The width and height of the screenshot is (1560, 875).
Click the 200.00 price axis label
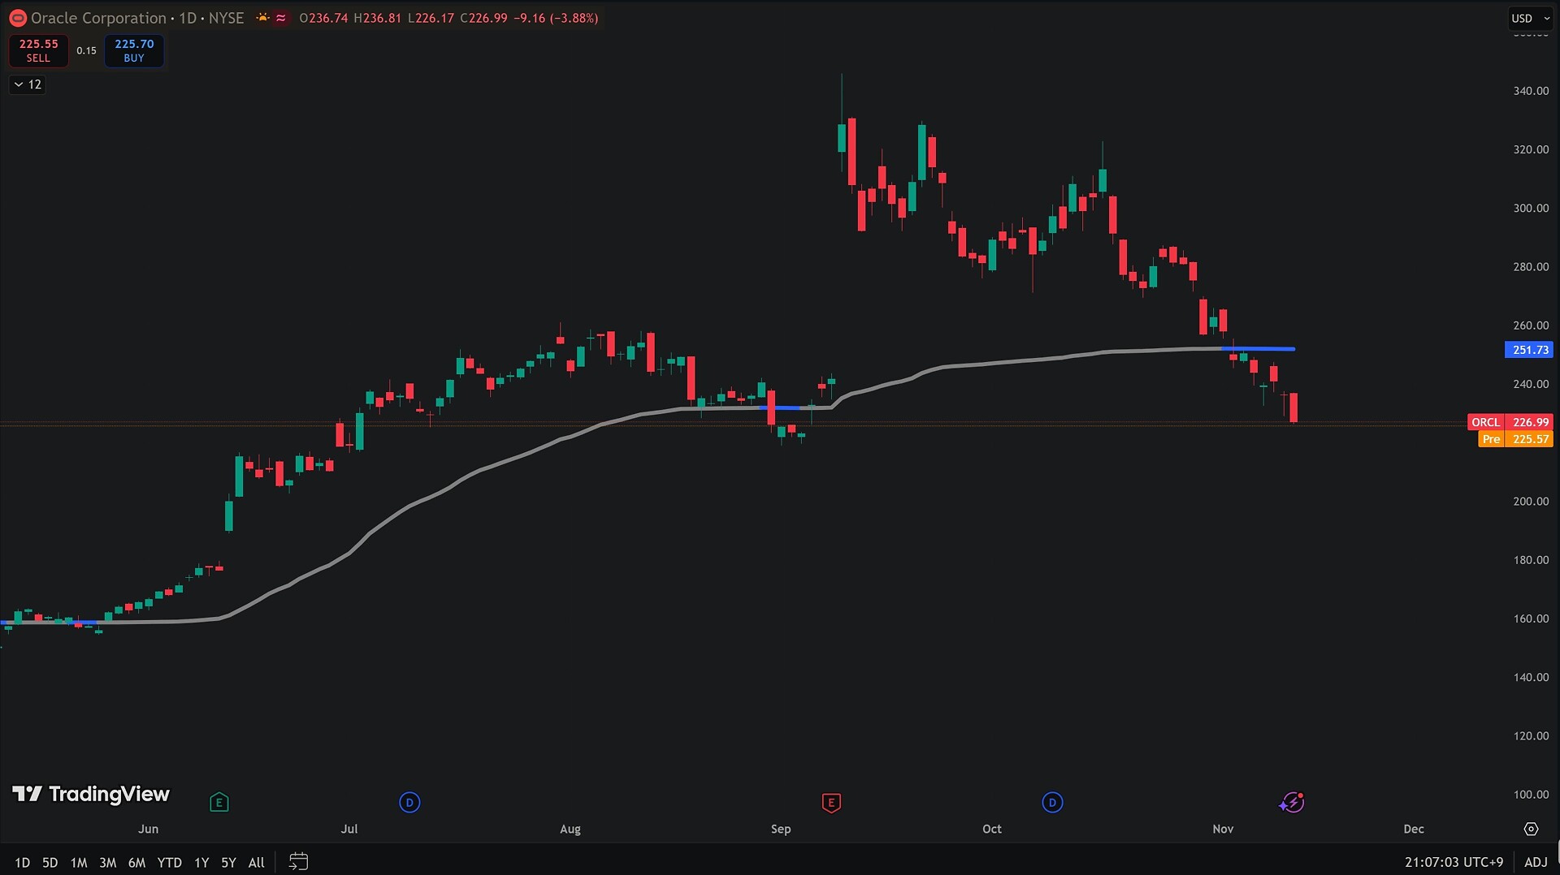(x=1531, y=501)
